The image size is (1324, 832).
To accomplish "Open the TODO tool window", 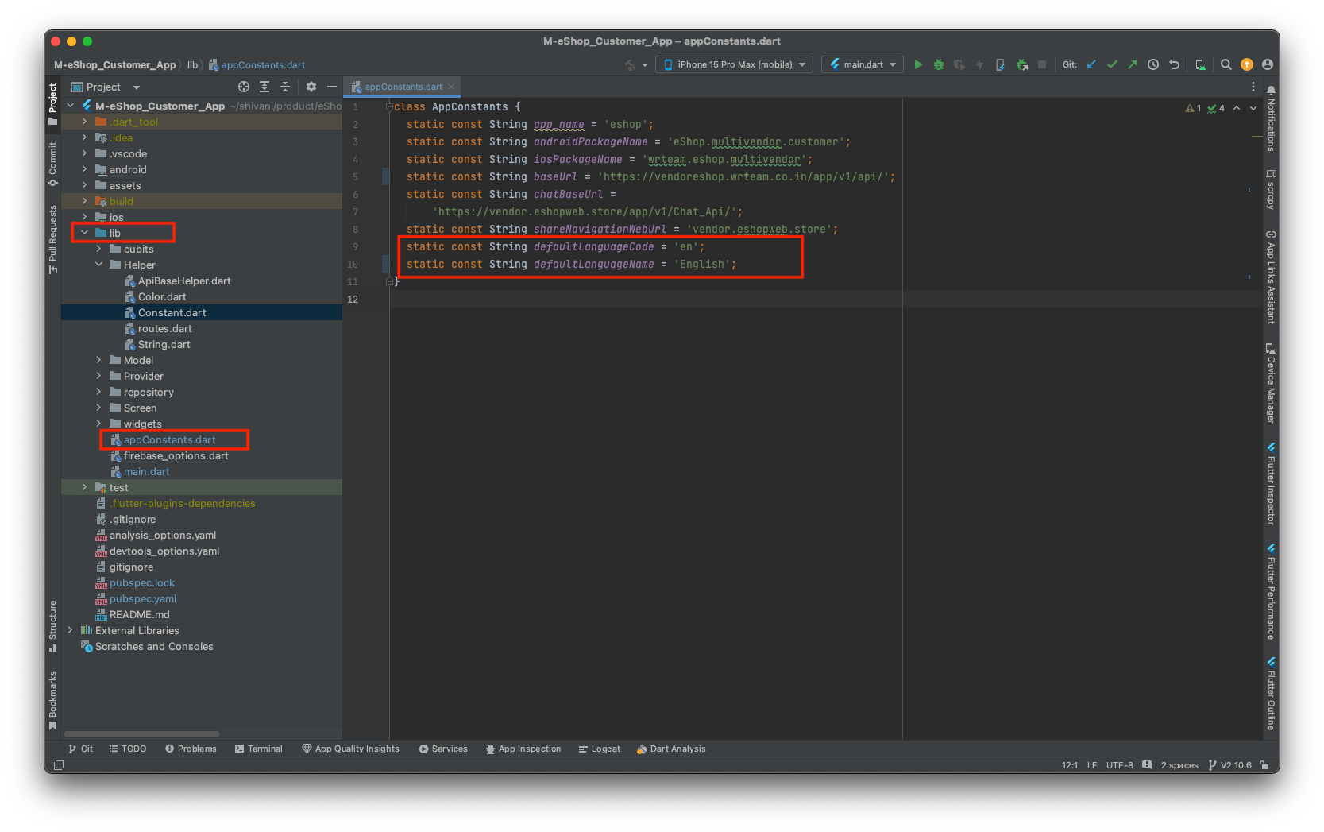I will tap(127, 749).
